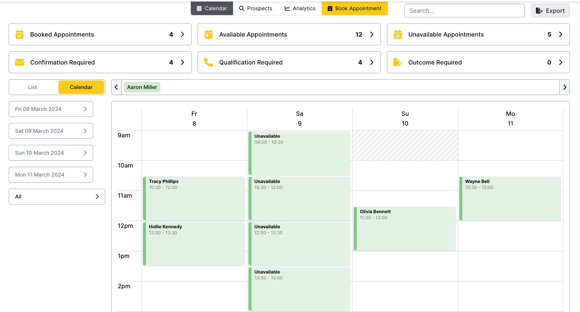Viewport: 580px width, 312px height.
Task: Click the Outcome Required document icon
Action: tap(398, 62)
